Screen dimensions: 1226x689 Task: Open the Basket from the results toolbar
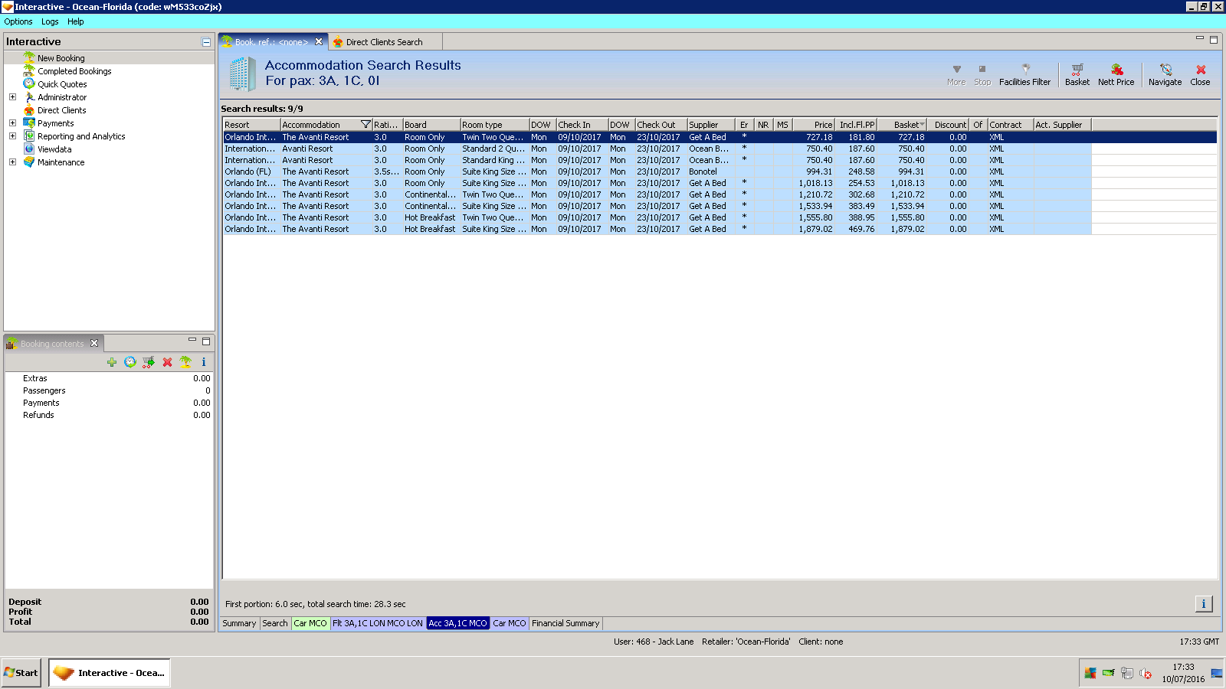(x=1077, y=74)
